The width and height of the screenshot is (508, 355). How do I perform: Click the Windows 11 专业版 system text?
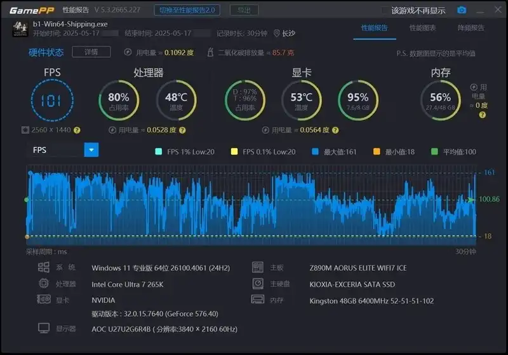pyautogui.click(x=161, y=268)
